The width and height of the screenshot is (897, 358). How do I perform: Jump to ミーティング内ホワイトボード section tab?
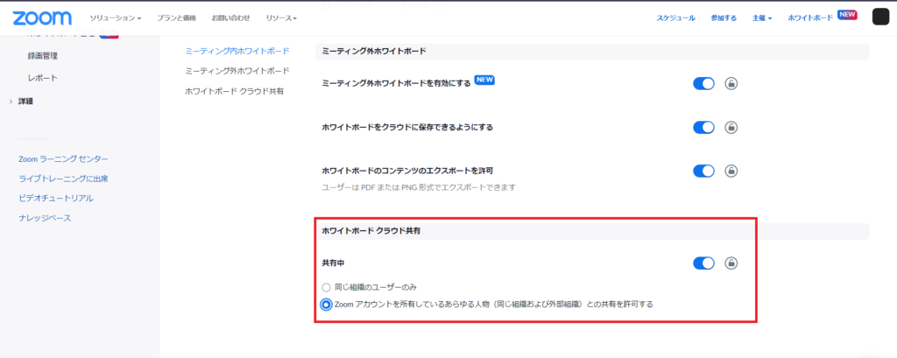pyautogui.click(x=237, y=51)
